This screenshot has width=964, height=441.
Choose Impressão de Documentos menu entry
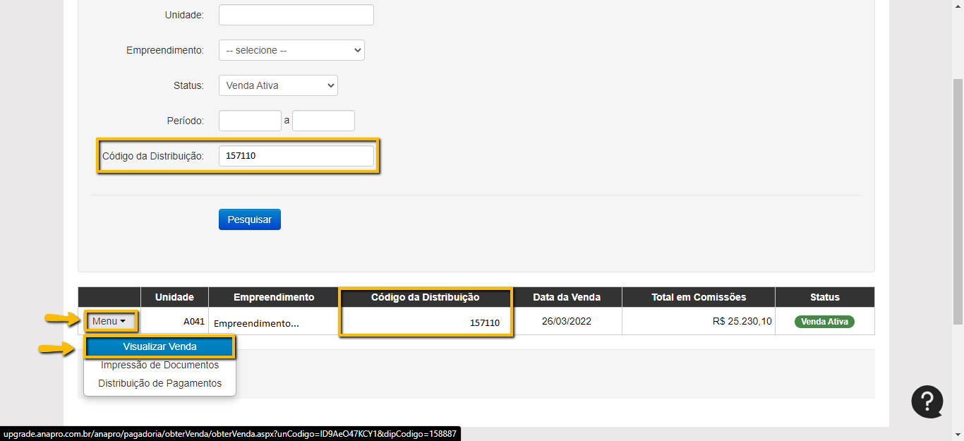(x=159, y=366)
